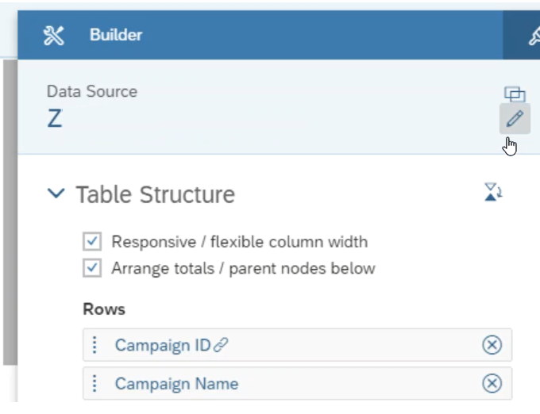Click the data source name Z
The width and height of the screenshot is (540, 414).
pyautogui.click(x=55, y=118)
